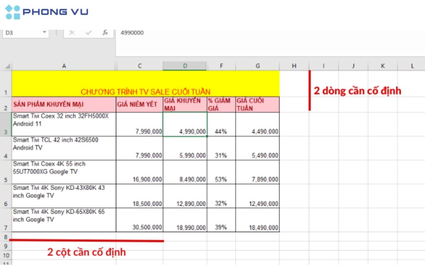Image resolution: width=425 pixels, height=265 pixels.
Task: Select column H header
Action: [294, 66]
